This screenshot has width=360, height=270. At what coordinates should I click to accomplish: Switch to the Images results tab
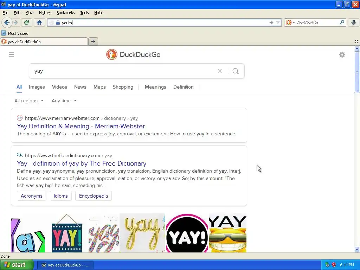37,87
